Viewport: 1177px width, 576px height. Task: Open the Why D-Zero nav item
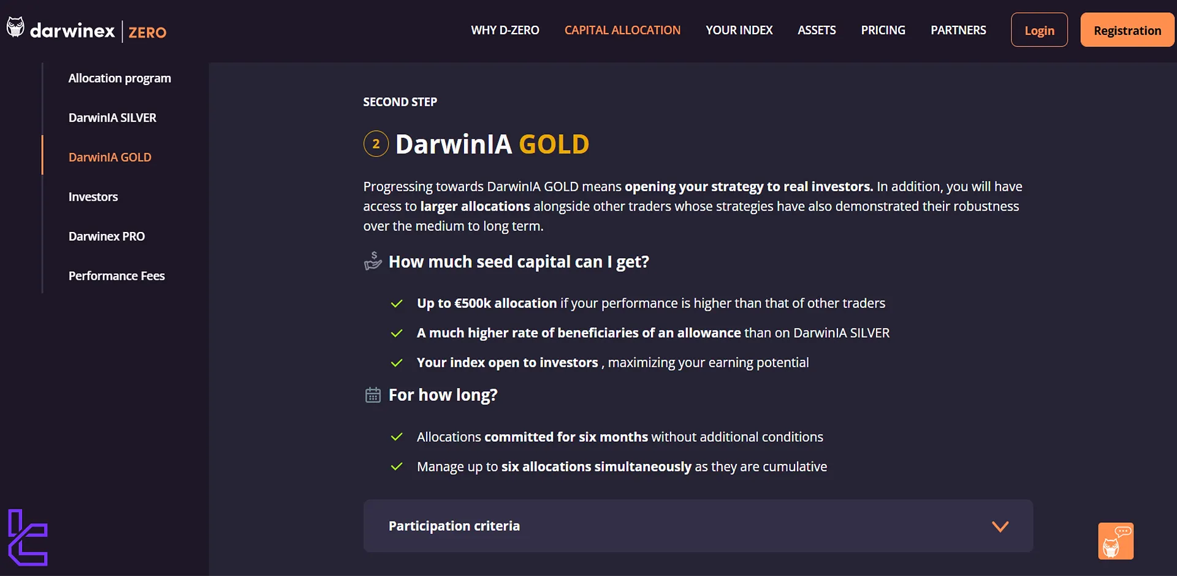[x=505, y=30]
